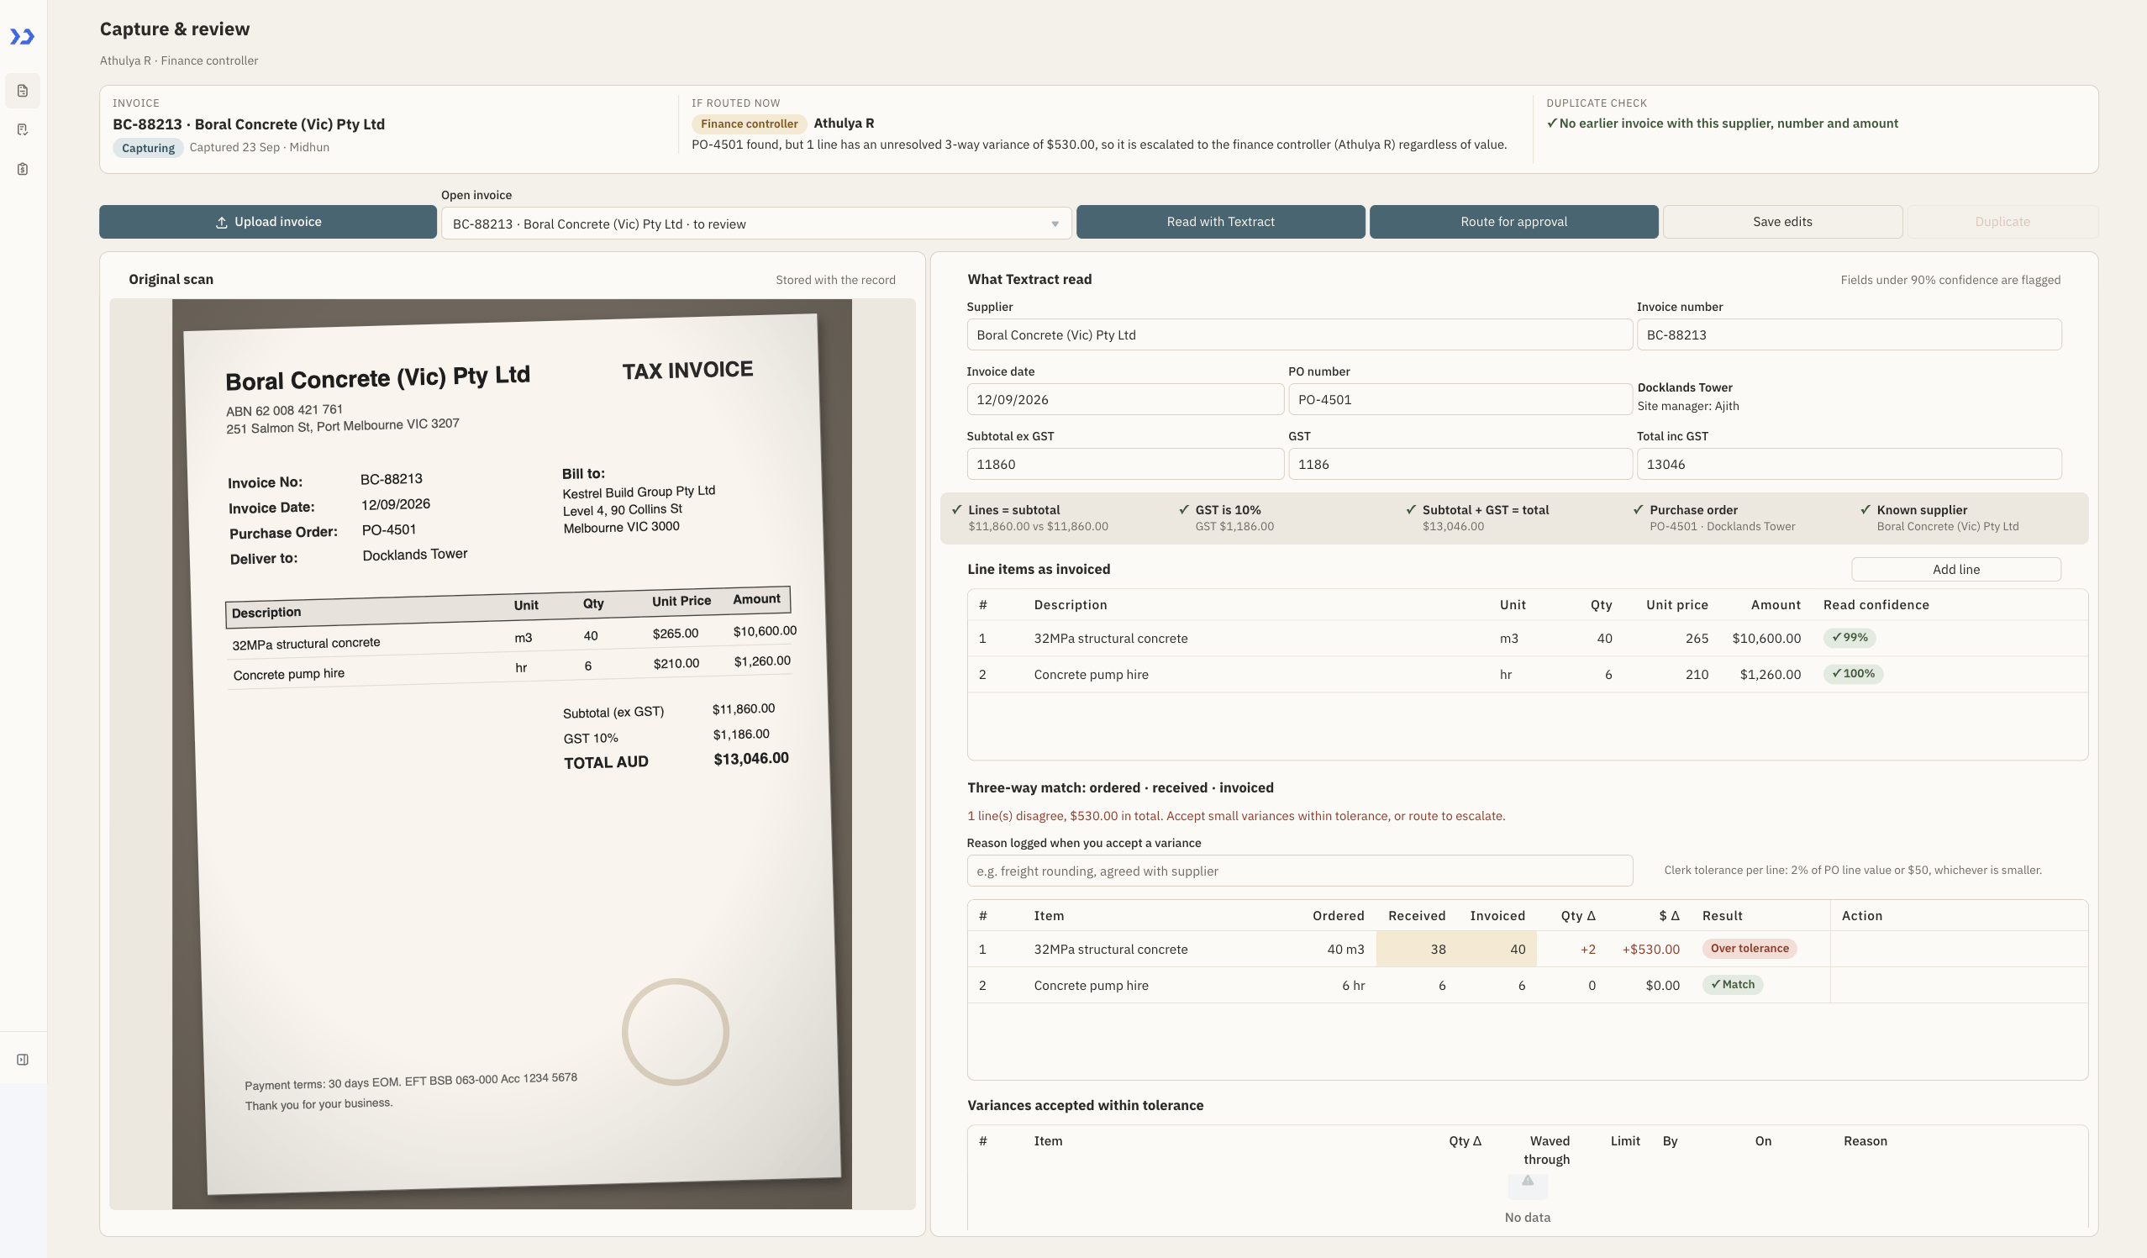The image size is (2147, 1258).
Task: Click the Invoiced 40 cell in match table
Action: click(1497, 950)
